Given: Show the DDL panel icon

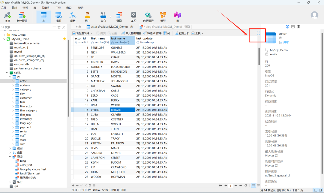Looking at the screenshot, I should 293,27.
